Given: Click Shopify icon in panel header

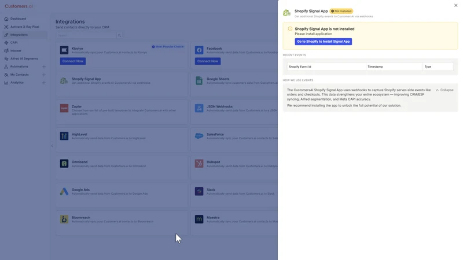Looking at the screenshot, I should point(286,13).
